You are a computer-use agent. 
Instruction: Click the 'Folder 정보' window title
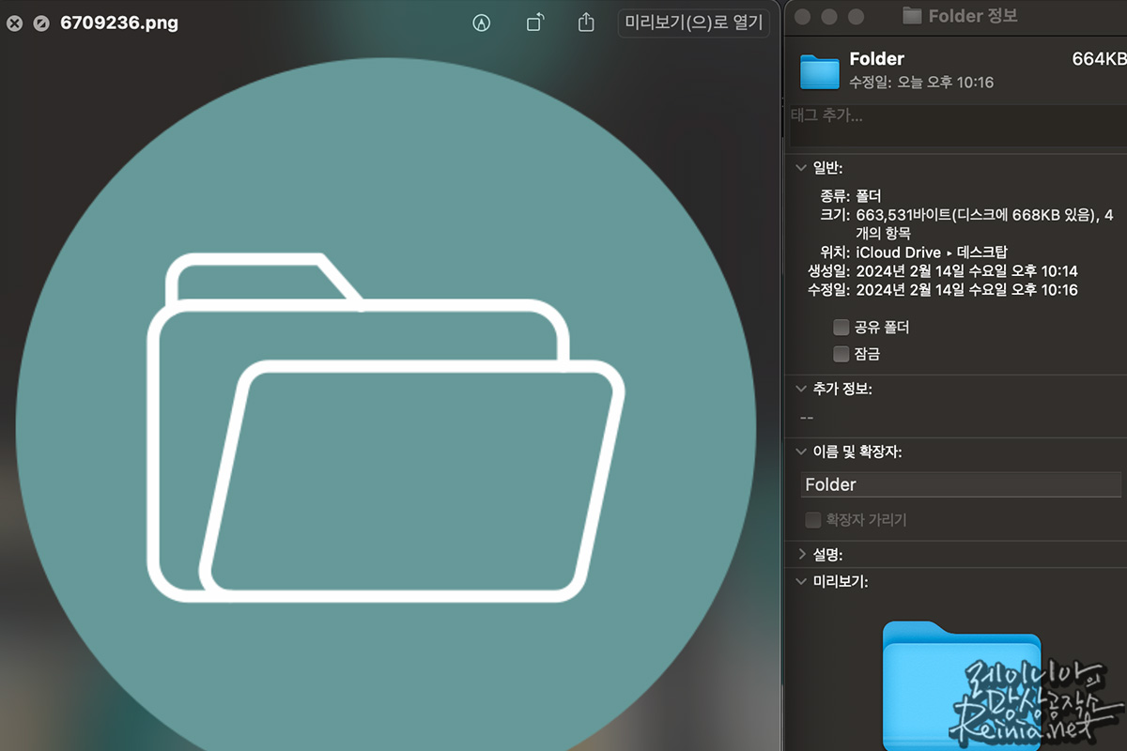click(x=973, y=16)
